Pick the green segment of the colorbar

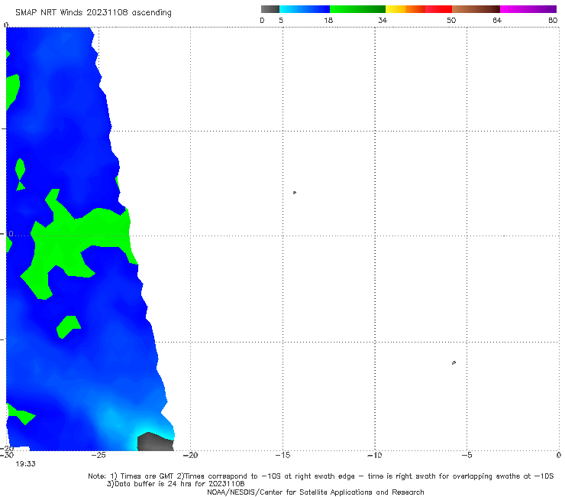click(357, 9)
